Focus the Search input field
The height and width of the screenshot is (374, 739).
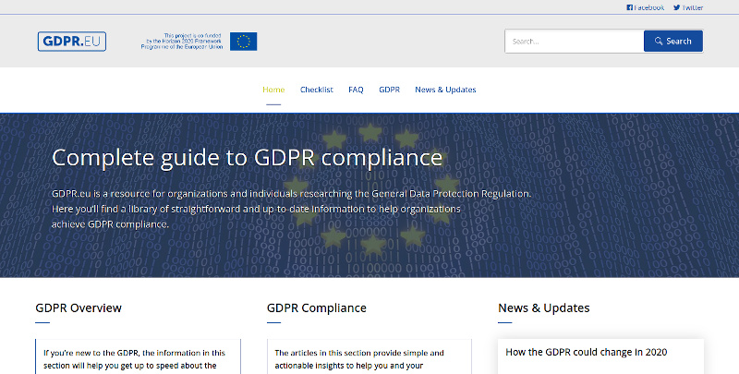pyautogui.click(x=574, y=42)
